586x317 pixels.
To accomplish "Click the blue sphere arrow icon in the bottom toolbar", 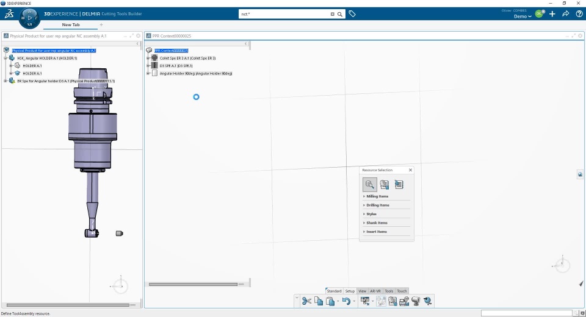I will click(427, 301).
